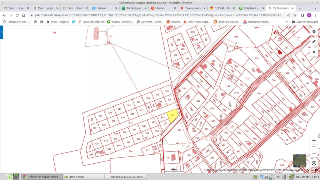Bookmark this page with star icon
Image resolution: width=320 pixels, height=180 pixels.
(x=295, y=15)
